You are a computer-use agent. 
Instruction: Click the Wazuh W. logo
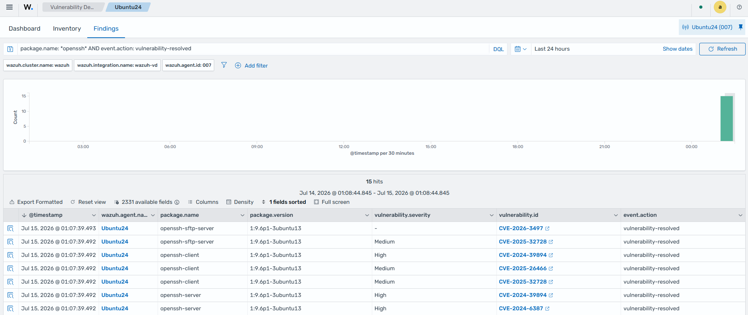click(x=28, y=7)
